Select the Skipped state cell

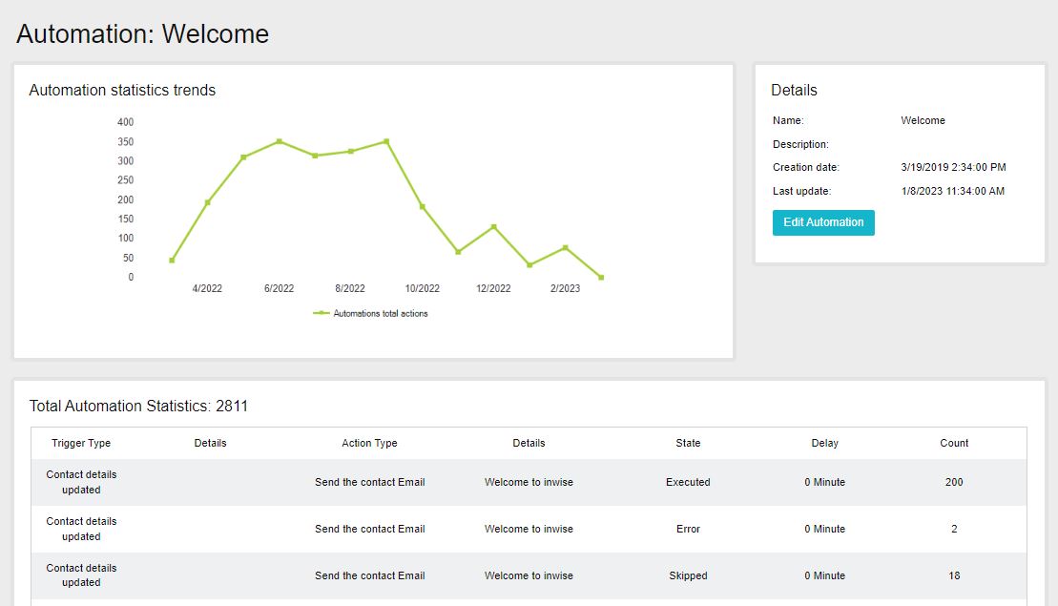point(688,575)
